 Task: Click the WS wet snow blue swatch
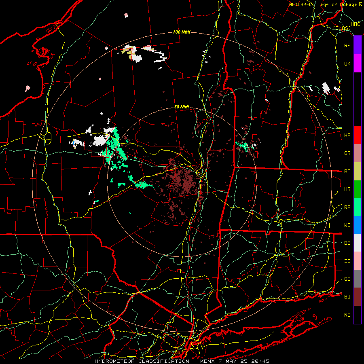pos(357,225)
